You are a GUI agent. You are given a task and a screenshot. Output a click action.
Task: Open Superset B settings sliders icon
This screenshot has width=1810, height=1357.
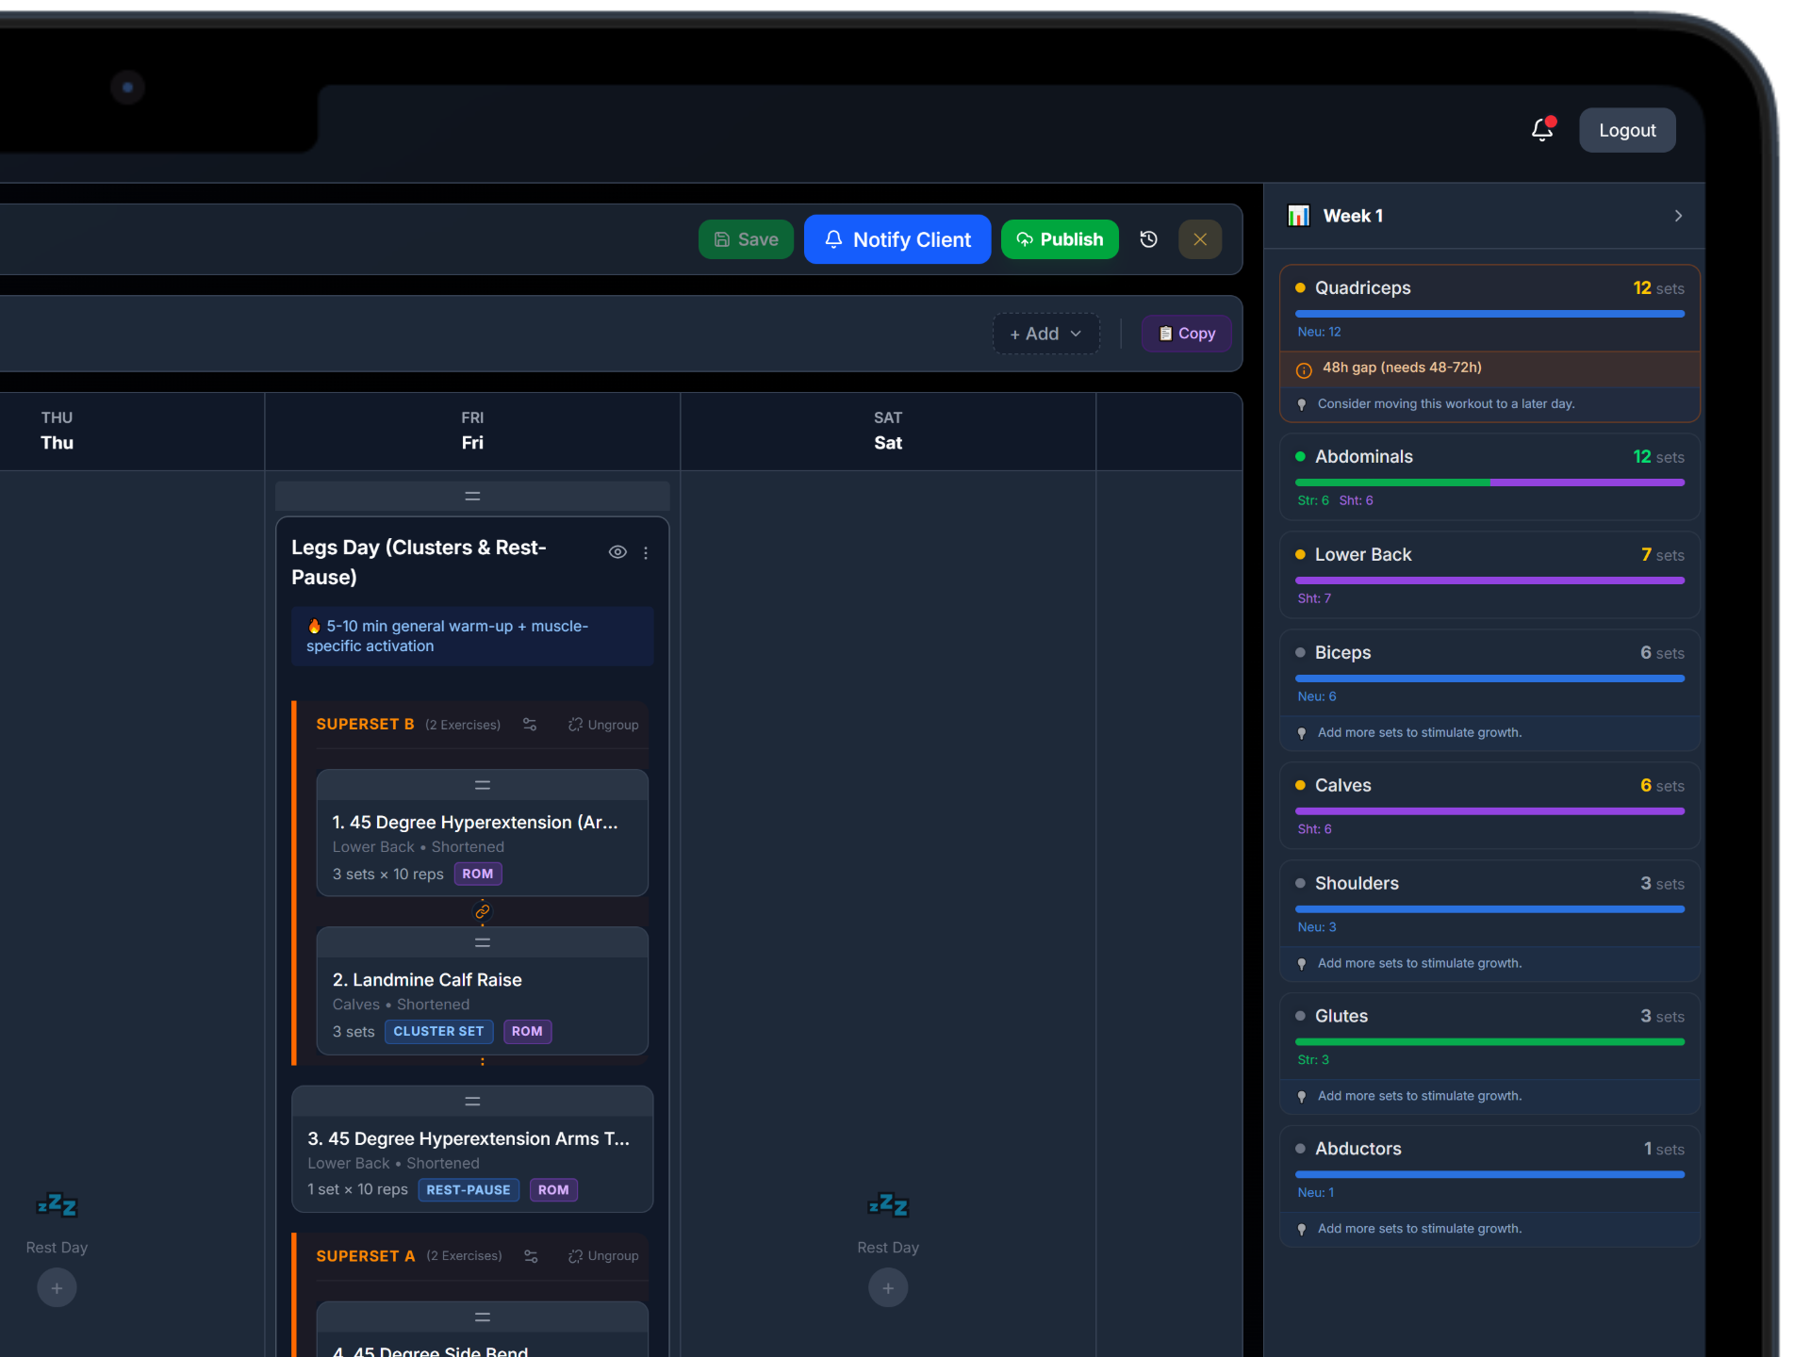[530, 725]
